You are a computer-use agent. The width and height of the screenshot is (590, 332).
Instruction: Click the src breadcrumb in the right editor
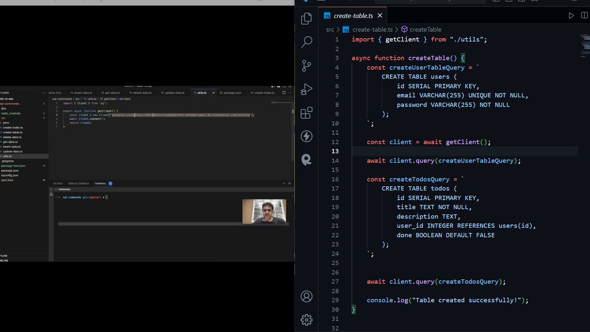(330, 30)
